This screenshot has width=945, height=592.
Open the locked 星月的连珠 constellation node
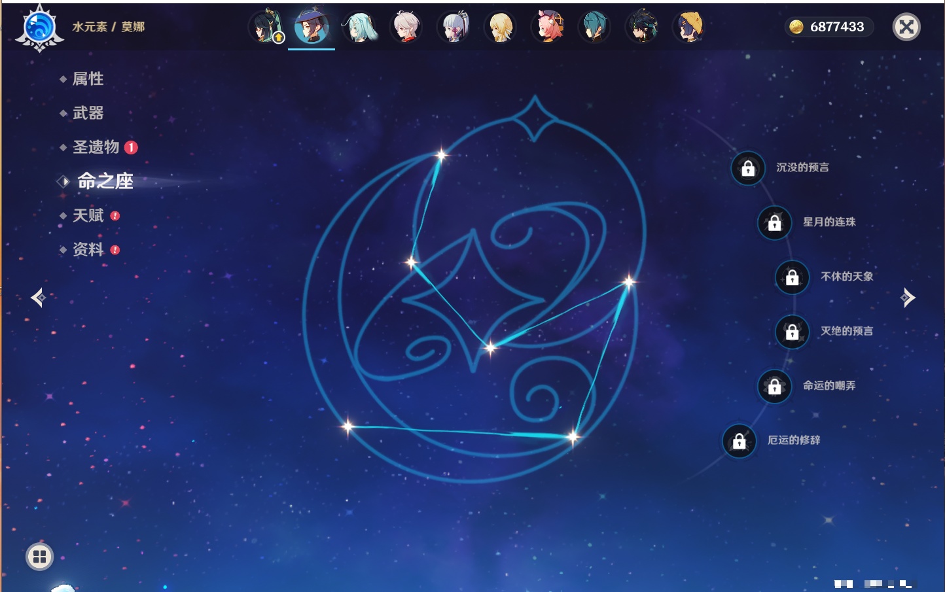point(774,223)
